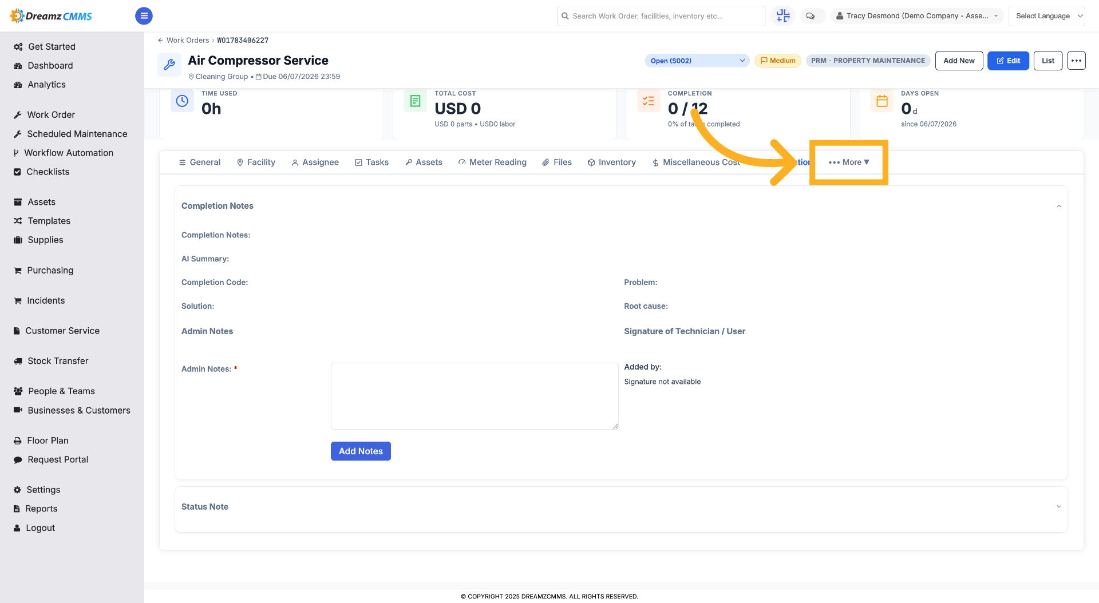
Task: Open the Tracy Desmond user account menu
Action: pos(918,16)
